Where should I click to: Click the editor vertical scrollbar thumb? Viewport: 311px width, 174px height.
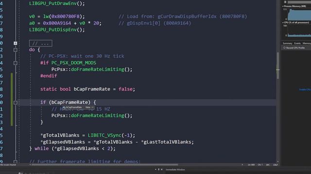pos(278,66)
